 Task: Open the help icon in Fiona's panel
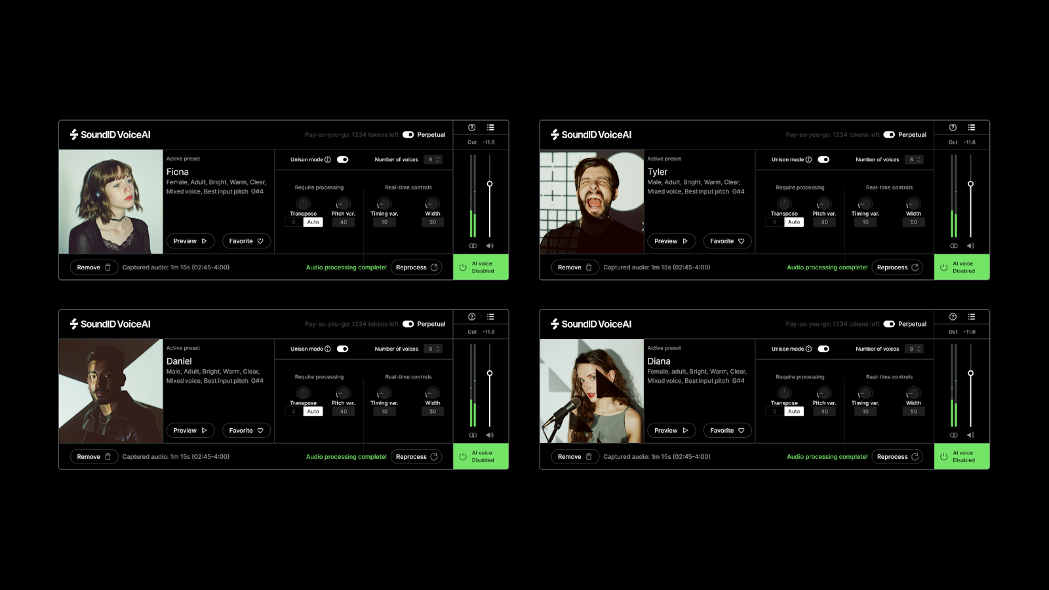[471, 128]
